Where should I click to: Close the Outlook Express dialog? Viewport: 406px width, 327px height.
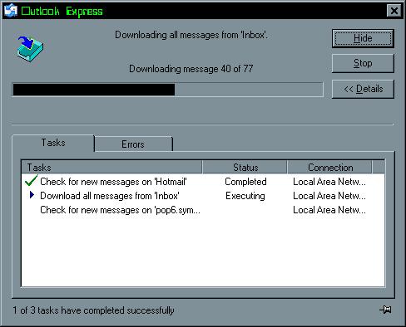pos(394,11)
